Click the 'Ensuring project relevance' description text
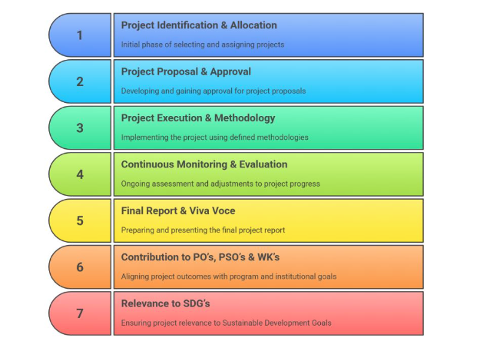Screen dimensions: 480x351 coord(227,323)
